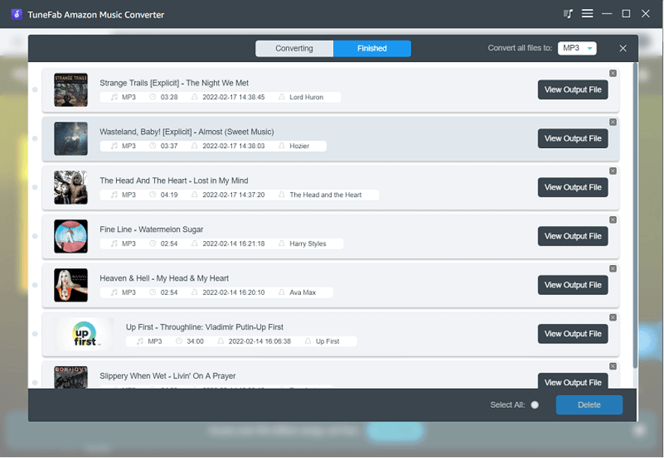
Task: Remove the Up First podcast with its x icon
Action: click(x=613, y=317)
